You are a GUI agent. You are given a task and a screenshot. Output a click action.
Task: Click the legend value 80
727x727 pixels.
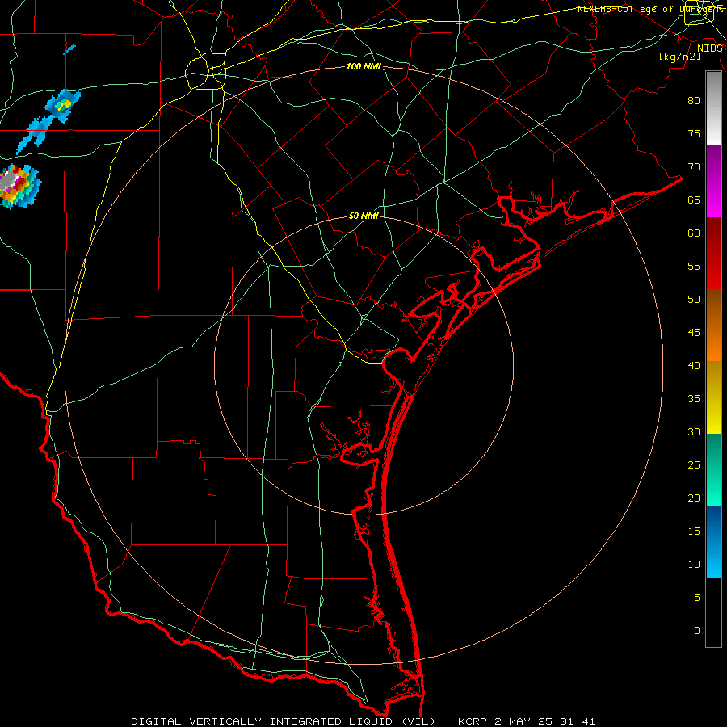[694, 101]
